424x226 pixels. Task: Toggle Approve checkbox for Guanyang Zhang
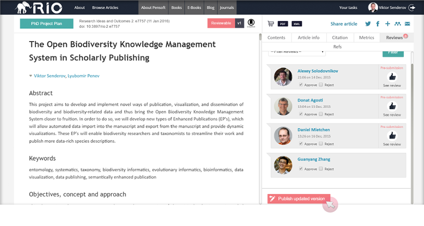301,169
